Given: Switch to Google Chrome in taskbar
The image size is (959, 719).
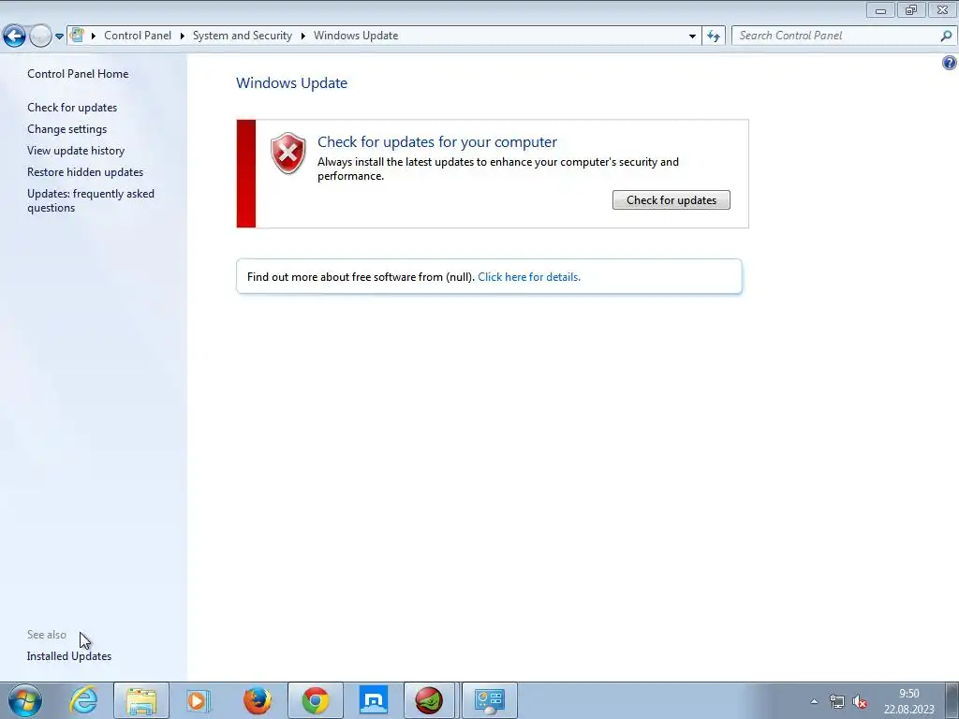Looking at the screenshot, I should (x=315, y=700).
